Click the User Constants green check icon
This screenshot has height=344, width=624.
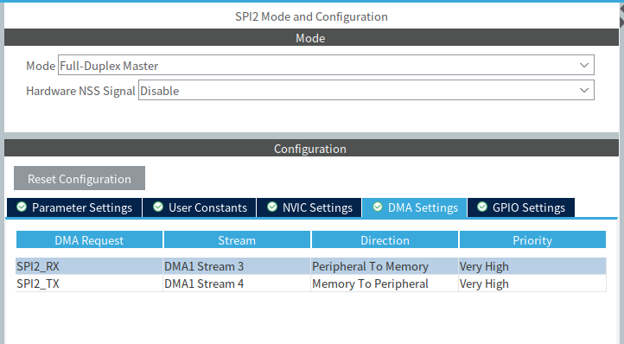tap(158, 207)
